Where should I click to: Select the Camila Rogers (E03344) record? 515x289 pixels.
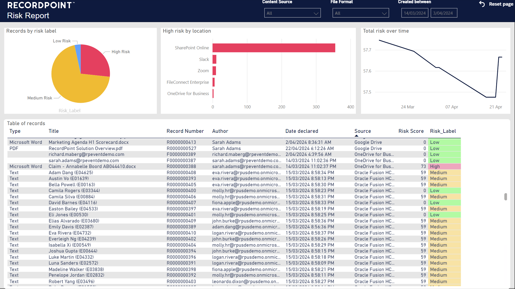tap(234, 191)
